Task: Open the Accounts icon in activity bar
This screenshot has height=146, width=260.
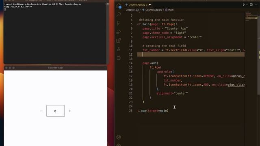Action: (119, 137)
